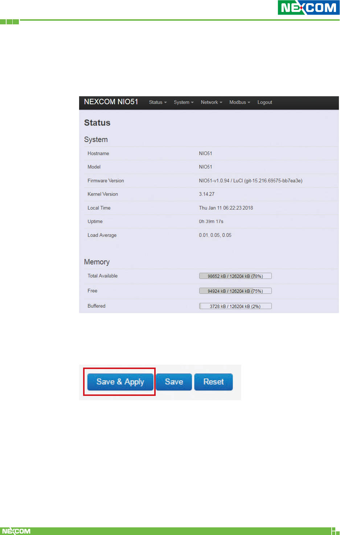The width and height of the screenshot is (340, 535).
Task: Select the Free memory label
Action: tap(93, 291)
